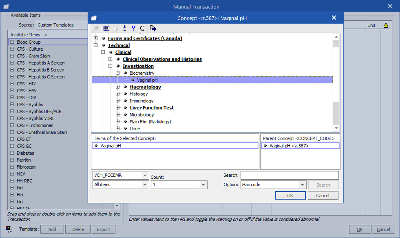Open help using the question mark icon
This screenshot has height=238, width=400.
[x=133, y=28]
